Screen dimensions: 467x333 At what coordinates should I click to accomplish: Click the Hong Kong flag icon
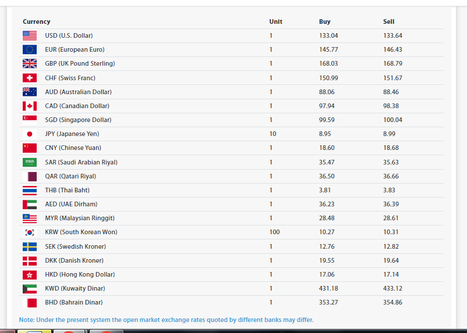pos(30,274)
